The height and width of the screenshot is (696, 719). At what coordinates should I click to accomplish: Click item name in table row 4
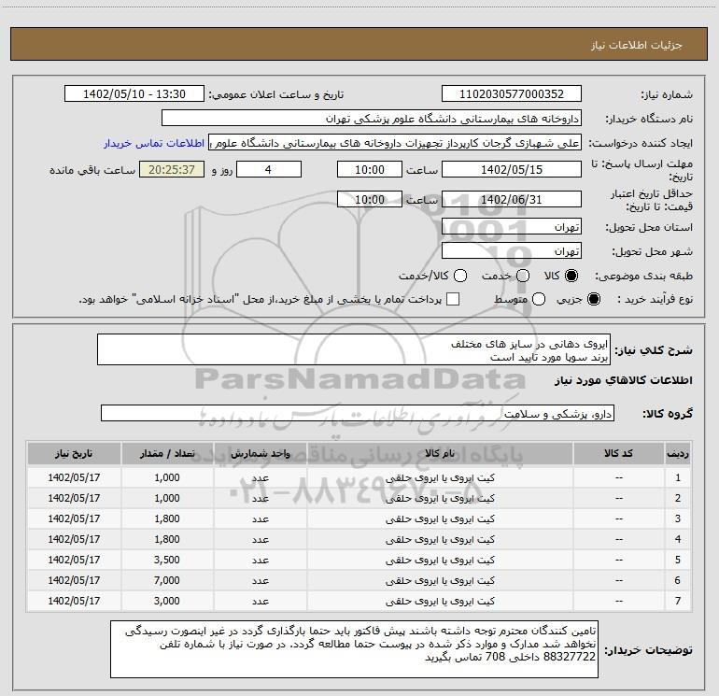(x=440, y=540)
